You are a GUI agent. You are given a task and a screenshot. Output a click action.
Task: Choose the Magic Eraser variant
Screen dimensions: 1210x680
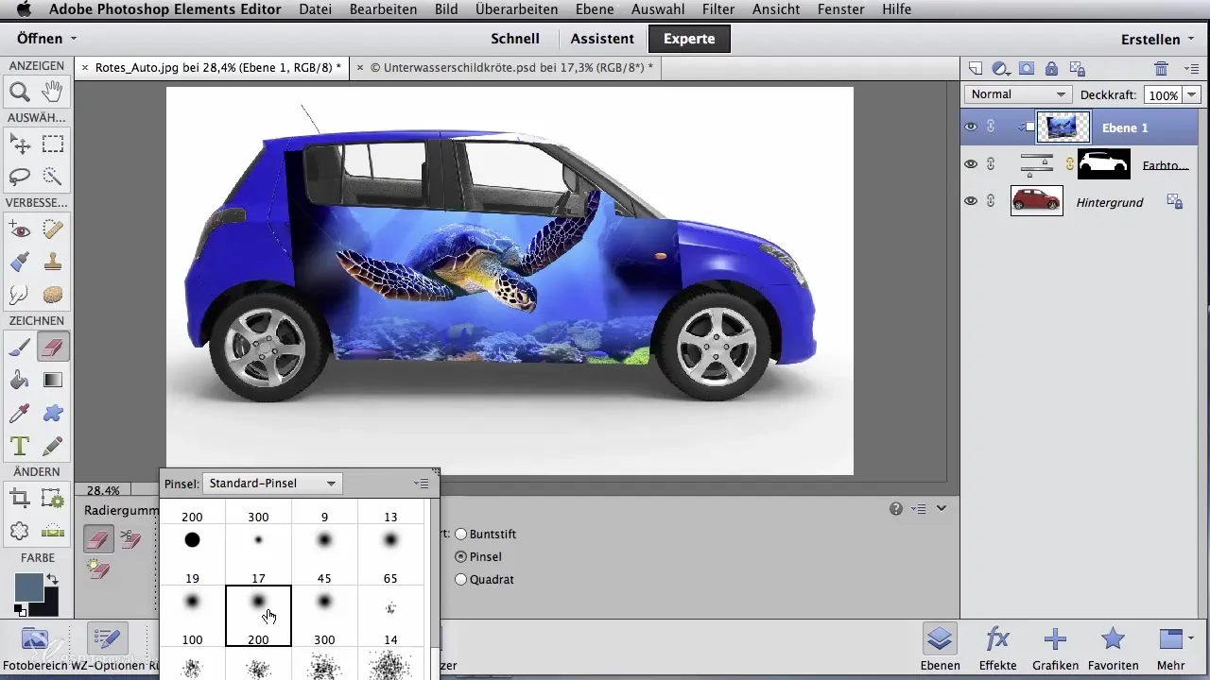[x=98, y=569]
